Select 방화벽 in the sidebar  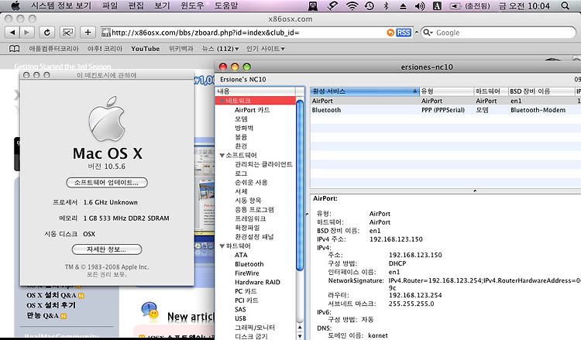pos(244,128)
